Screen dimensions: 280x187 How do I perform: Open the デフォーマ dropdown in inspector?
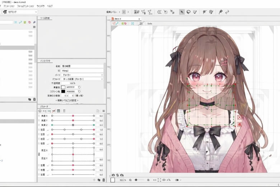click(x=82, y=79)
